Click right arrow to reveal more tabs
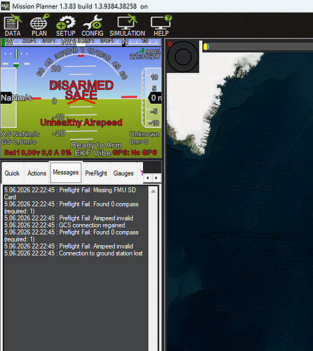This screenshot has height=351, width=313. click(x=156, y=178)
